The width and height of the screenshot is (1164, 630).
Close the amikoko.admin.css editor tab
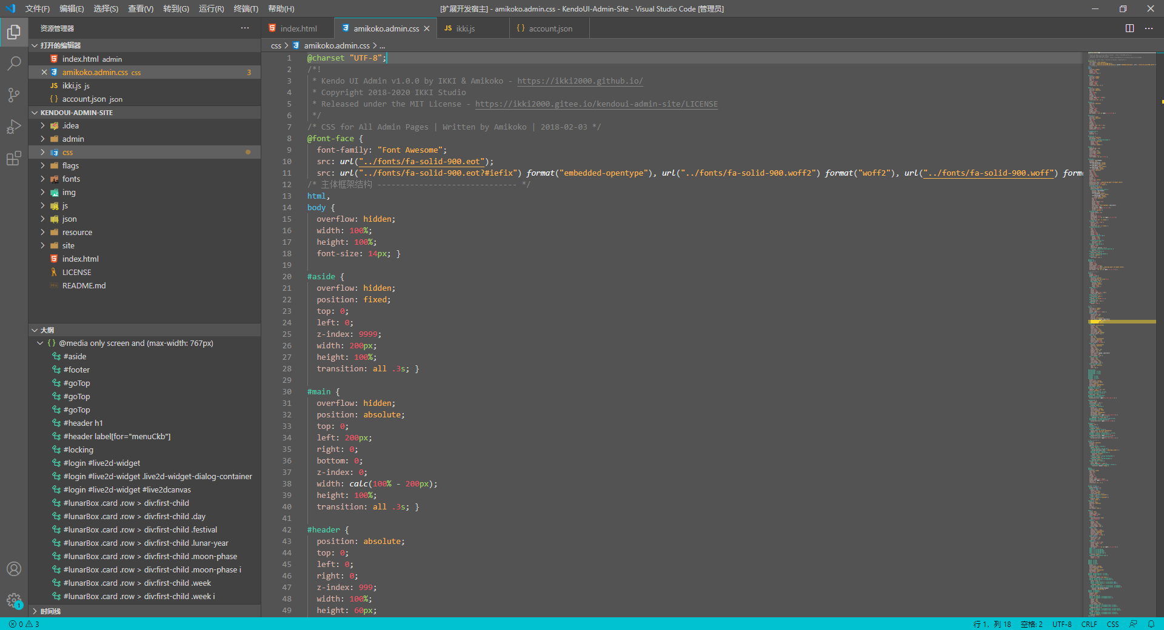(427, 28)
